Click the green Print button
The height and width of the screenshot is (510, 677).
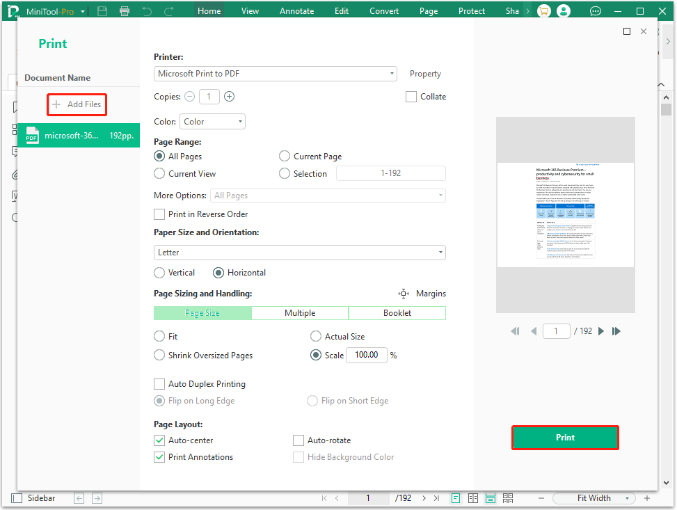(x=565, y=437)
